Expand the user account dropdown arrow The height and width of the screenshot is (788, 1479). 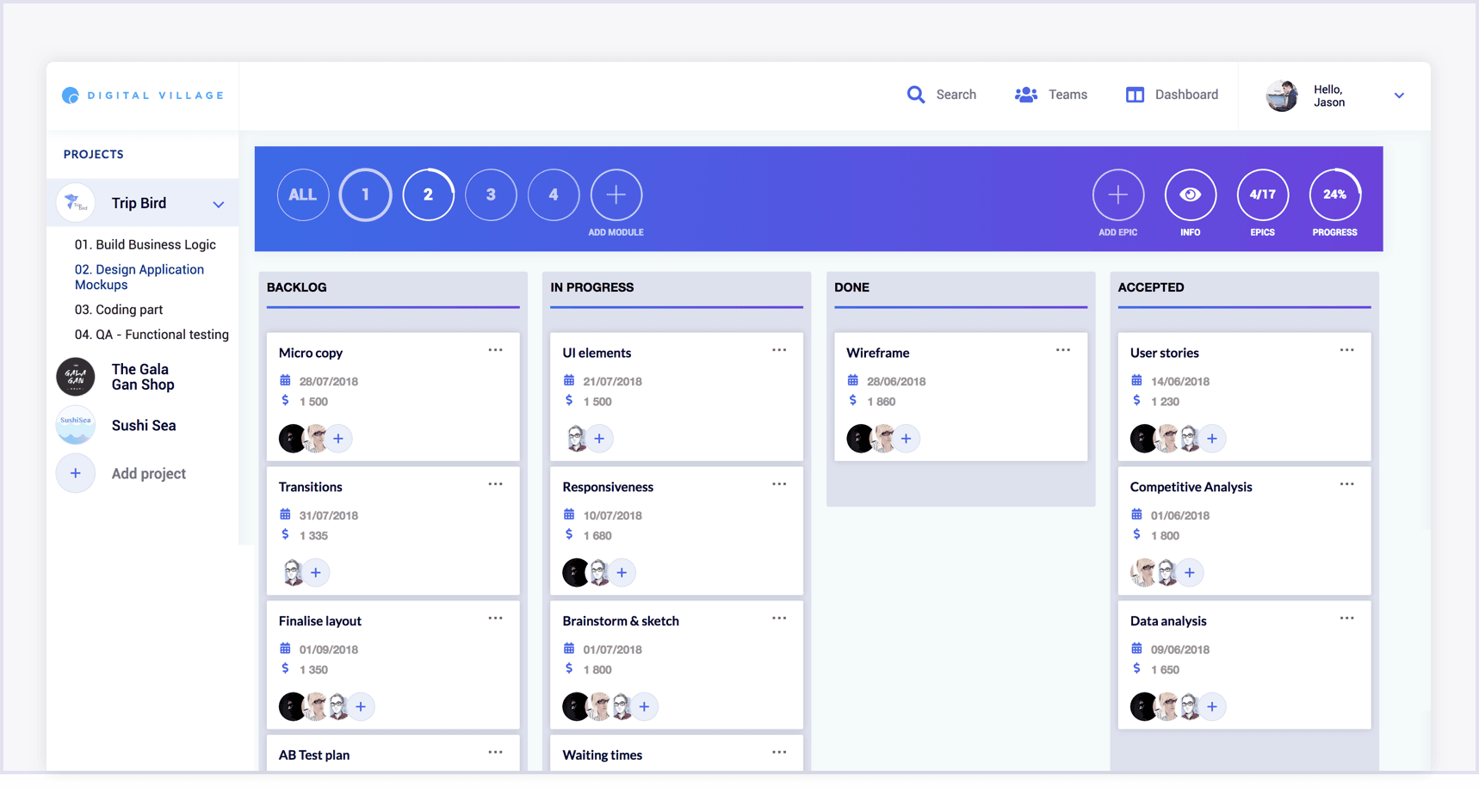[x=1399, y=95]
